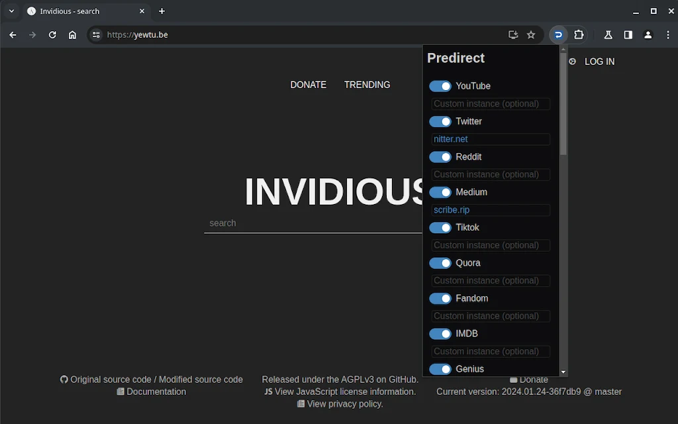Click IMDB custom instance field

coord(491,351)
